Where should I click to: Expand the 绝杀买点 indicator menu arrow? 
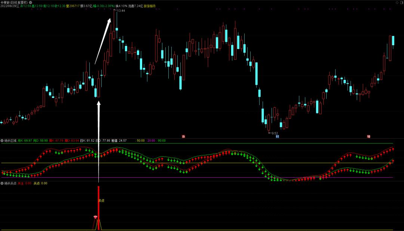2,184
